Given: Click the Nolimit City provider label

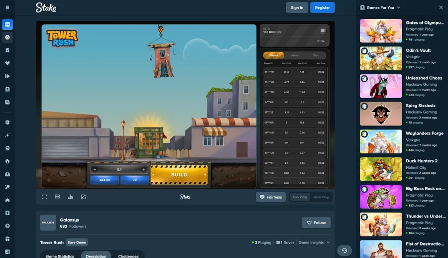Looking at the screenshot, I should click(416, 167).
